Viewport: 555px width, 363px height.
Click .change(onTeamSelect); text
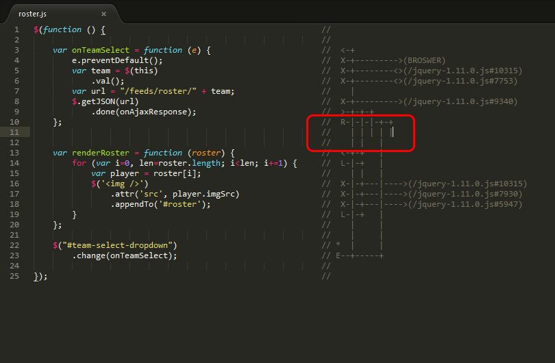pyautogui.click(x=125, y=255)
